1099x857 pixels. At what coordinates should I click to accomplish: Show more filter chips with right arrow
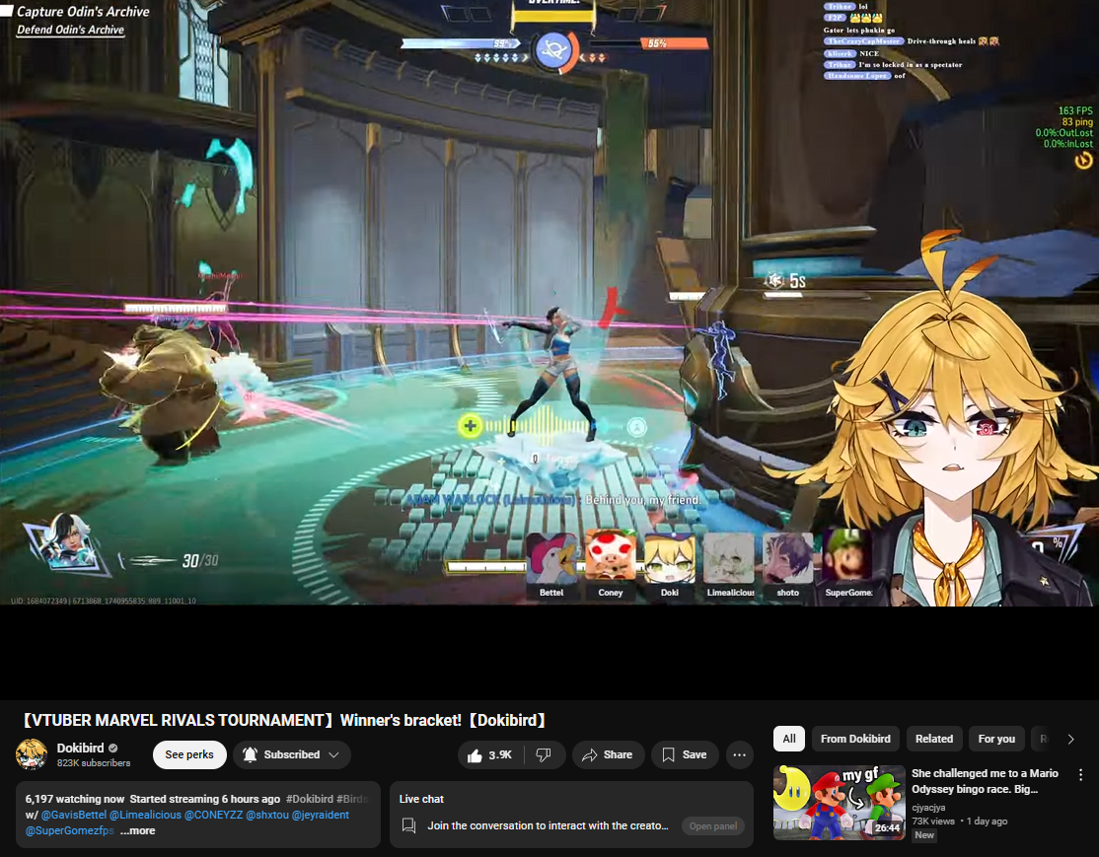(x=1070, y=739)
